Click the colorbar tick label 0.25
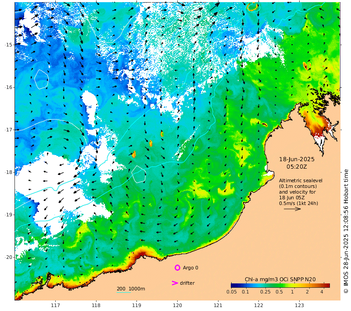This screenshot has width=351, height=311. [265, 292]
